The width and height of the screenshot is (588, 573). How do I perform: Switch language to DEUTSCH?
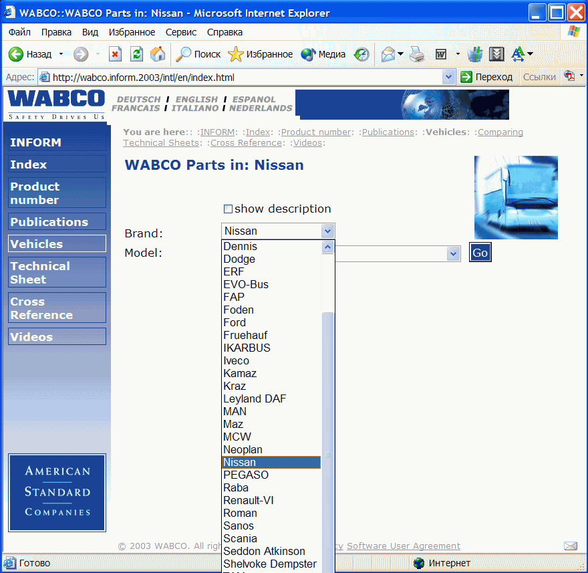click(139, 100)
